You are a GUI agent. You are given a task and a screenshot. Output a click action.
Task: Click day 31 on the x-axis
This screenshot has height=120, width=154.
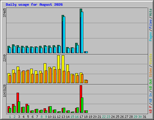(144, 117)
